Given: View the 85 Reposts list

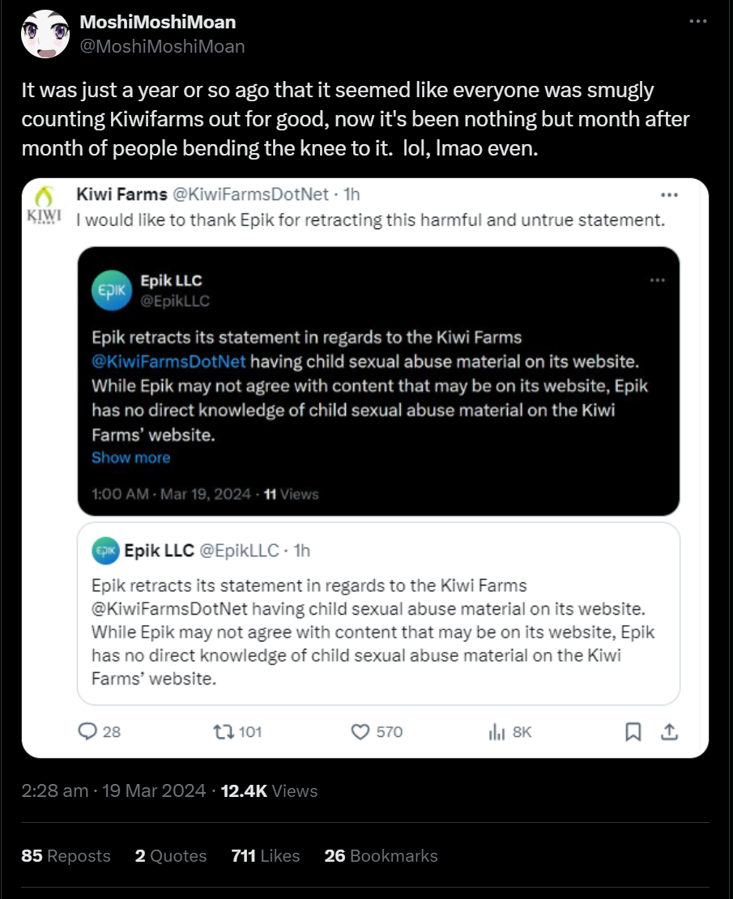Looking at the screenshot, I should (66, 856).
